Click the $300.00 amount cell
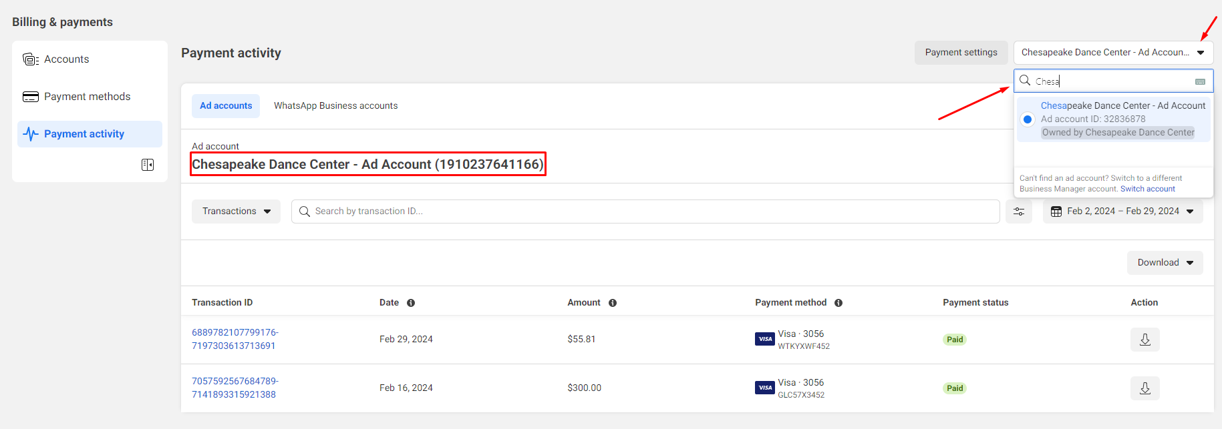 coord(584,388)
